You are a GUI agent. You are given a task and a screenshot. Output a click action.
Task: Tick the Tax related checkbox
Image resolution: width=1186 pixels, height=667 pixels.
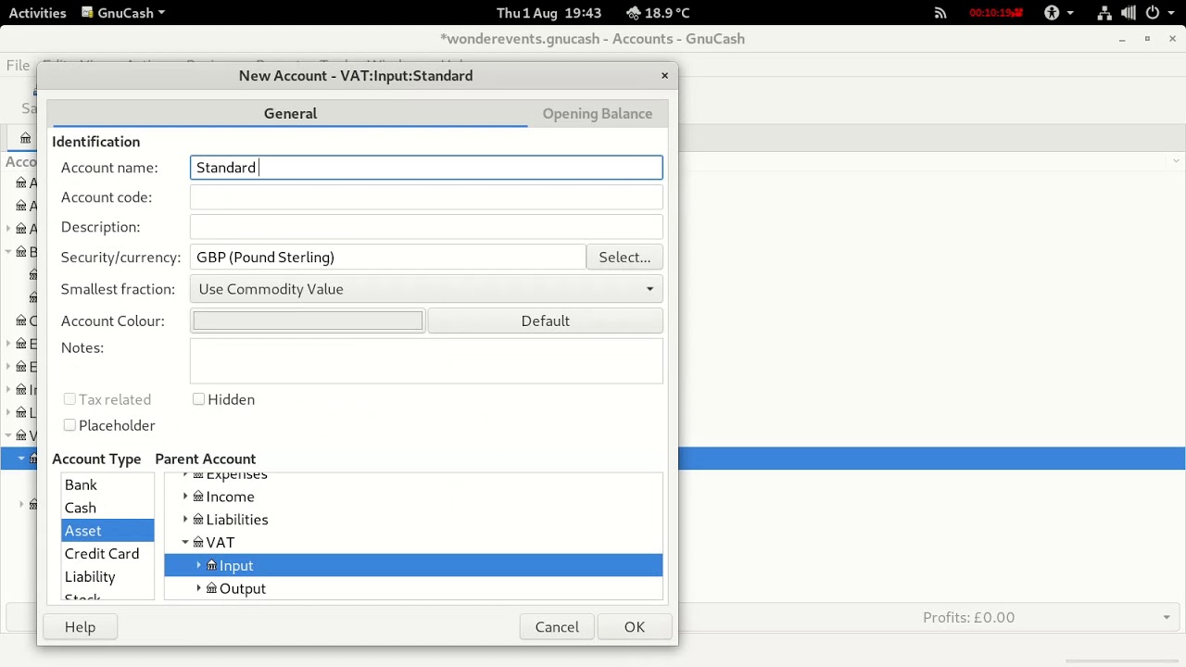point(69,399)
